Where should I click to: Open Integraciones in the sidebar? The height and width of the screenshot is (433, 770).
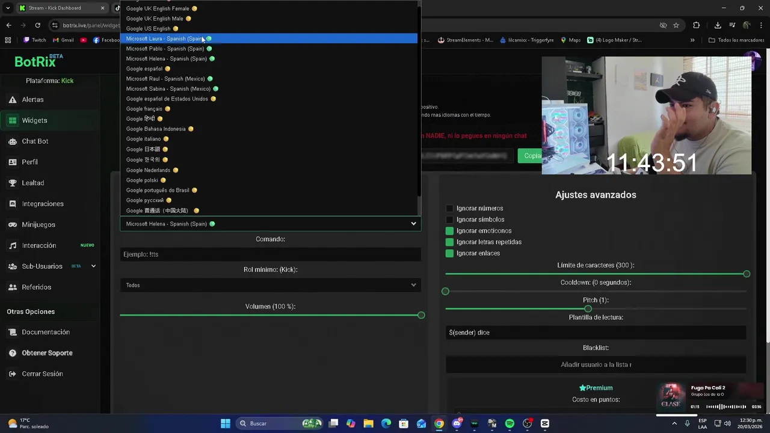(42, 204)
